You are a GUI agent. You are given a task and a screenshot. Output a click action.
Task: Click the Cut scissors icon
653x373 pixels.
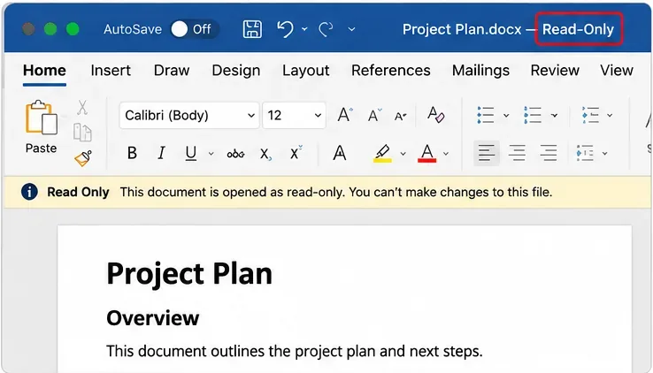click(82, 107)
